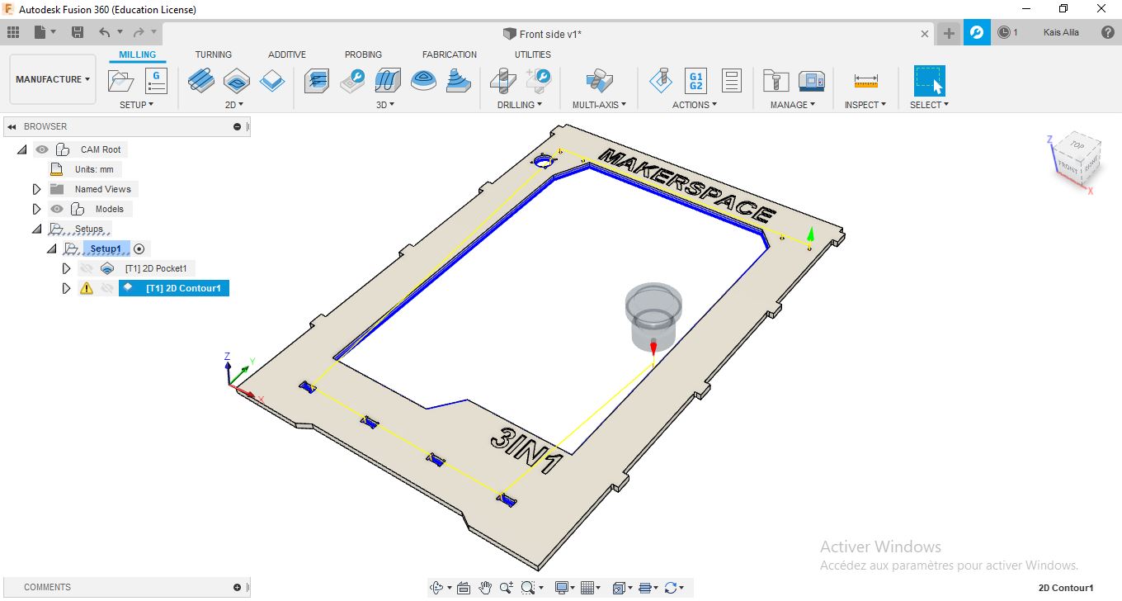The height and width of the screenshot is (601, 1122).
Task: Switch to the TURNING tab
Action: click(214, 54)
